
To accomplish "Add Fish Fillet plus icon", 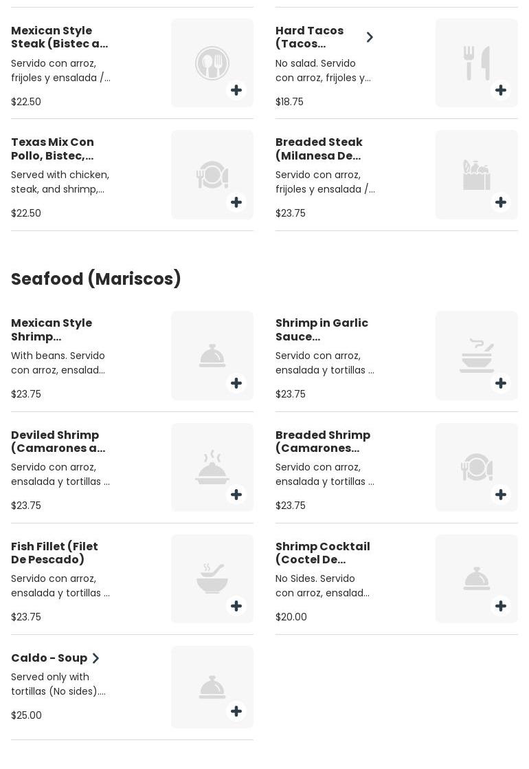I will pyautogui.click(x=236, y=606).
